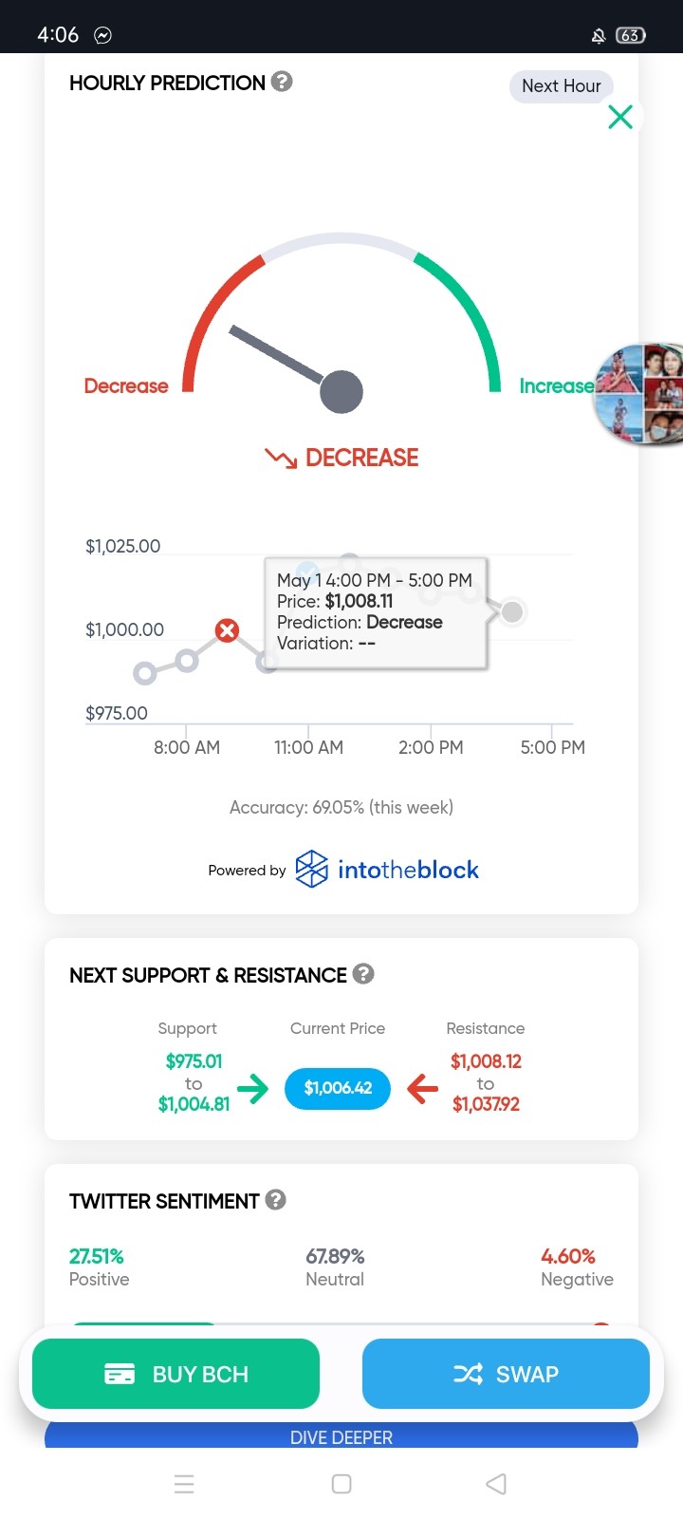Open the DIVE DEEPER section
Viewport: 683px width, 1519px height.
(x=341, y=1435)
